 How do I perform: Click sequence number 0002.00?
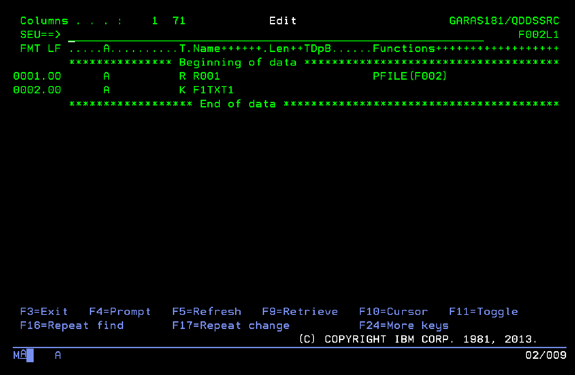(x=37, y=90)
